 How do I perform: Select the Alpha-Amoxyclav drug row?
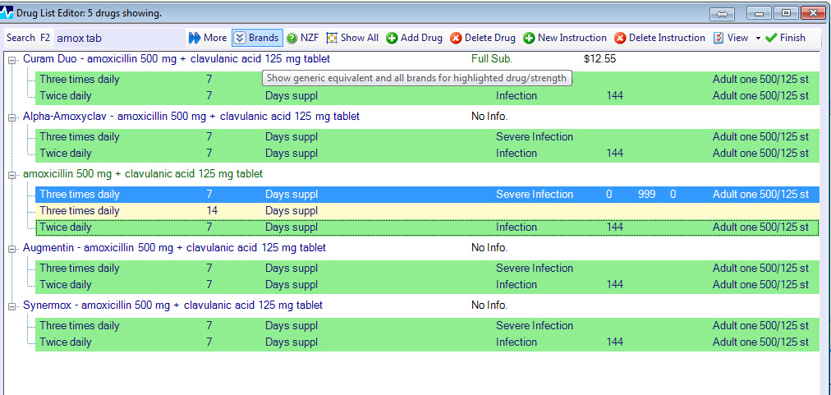(191, 116)
